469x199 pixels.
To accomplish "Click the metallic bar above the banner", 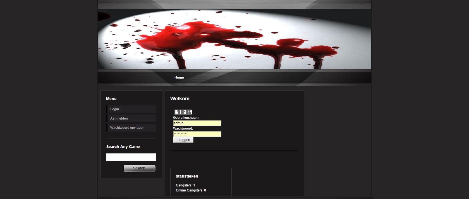I will click(x=234, y=5).
